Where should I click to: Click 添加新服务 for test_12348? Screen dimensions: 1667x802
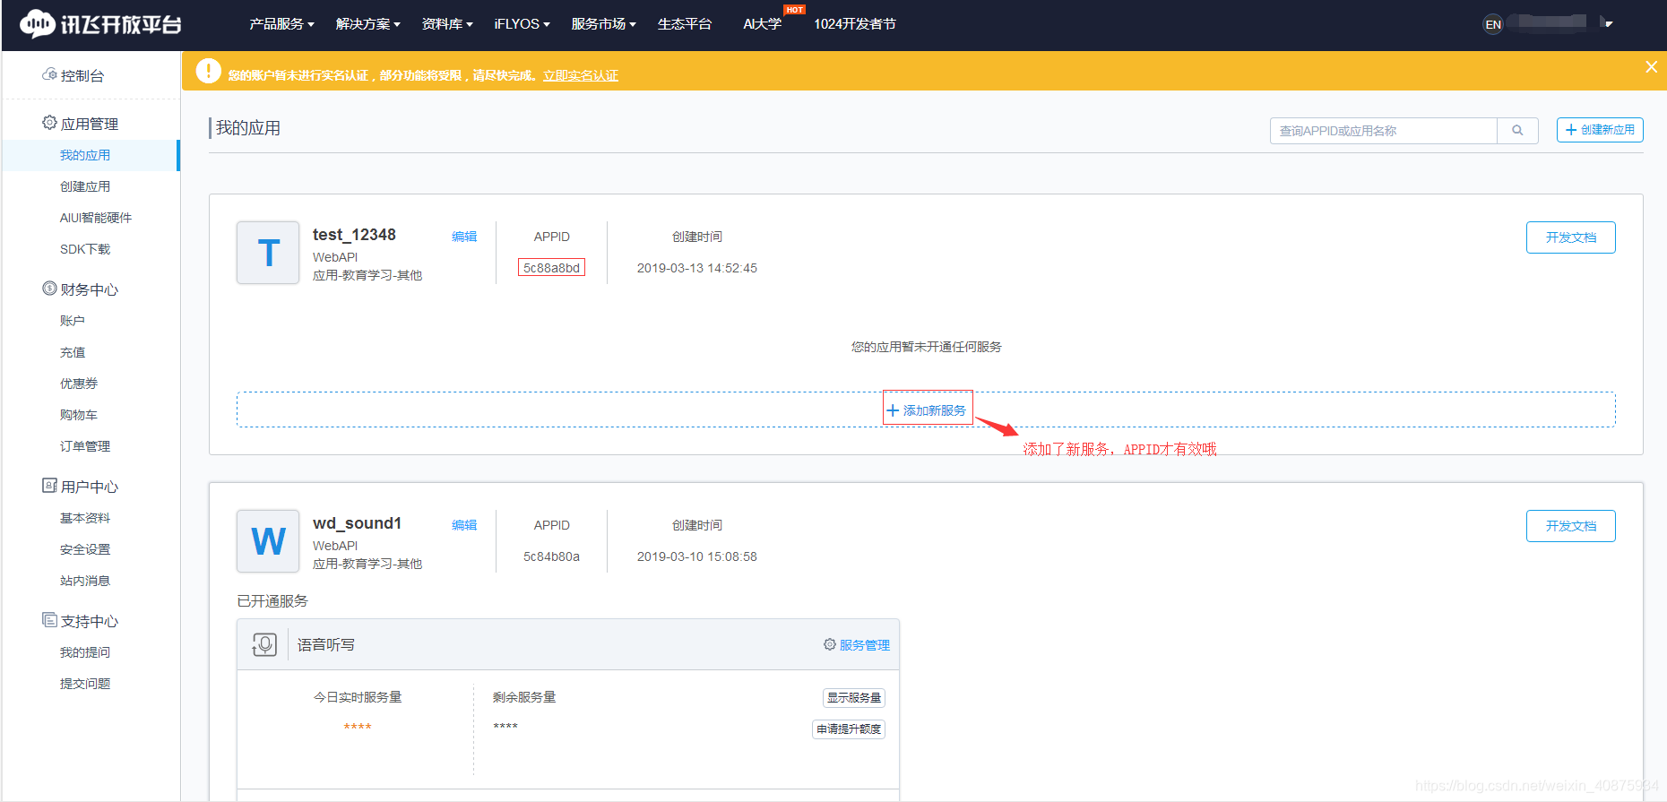[928, 410]
